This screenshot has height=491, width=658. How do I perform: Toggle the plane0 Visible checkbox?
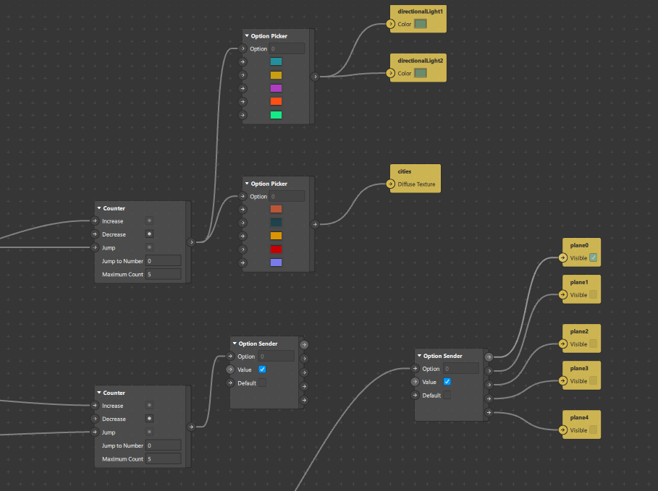click(x=594, y=258)
